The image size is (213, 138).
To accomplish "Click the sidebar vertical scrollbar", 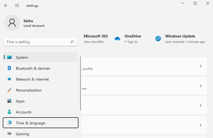I will 80,83.
